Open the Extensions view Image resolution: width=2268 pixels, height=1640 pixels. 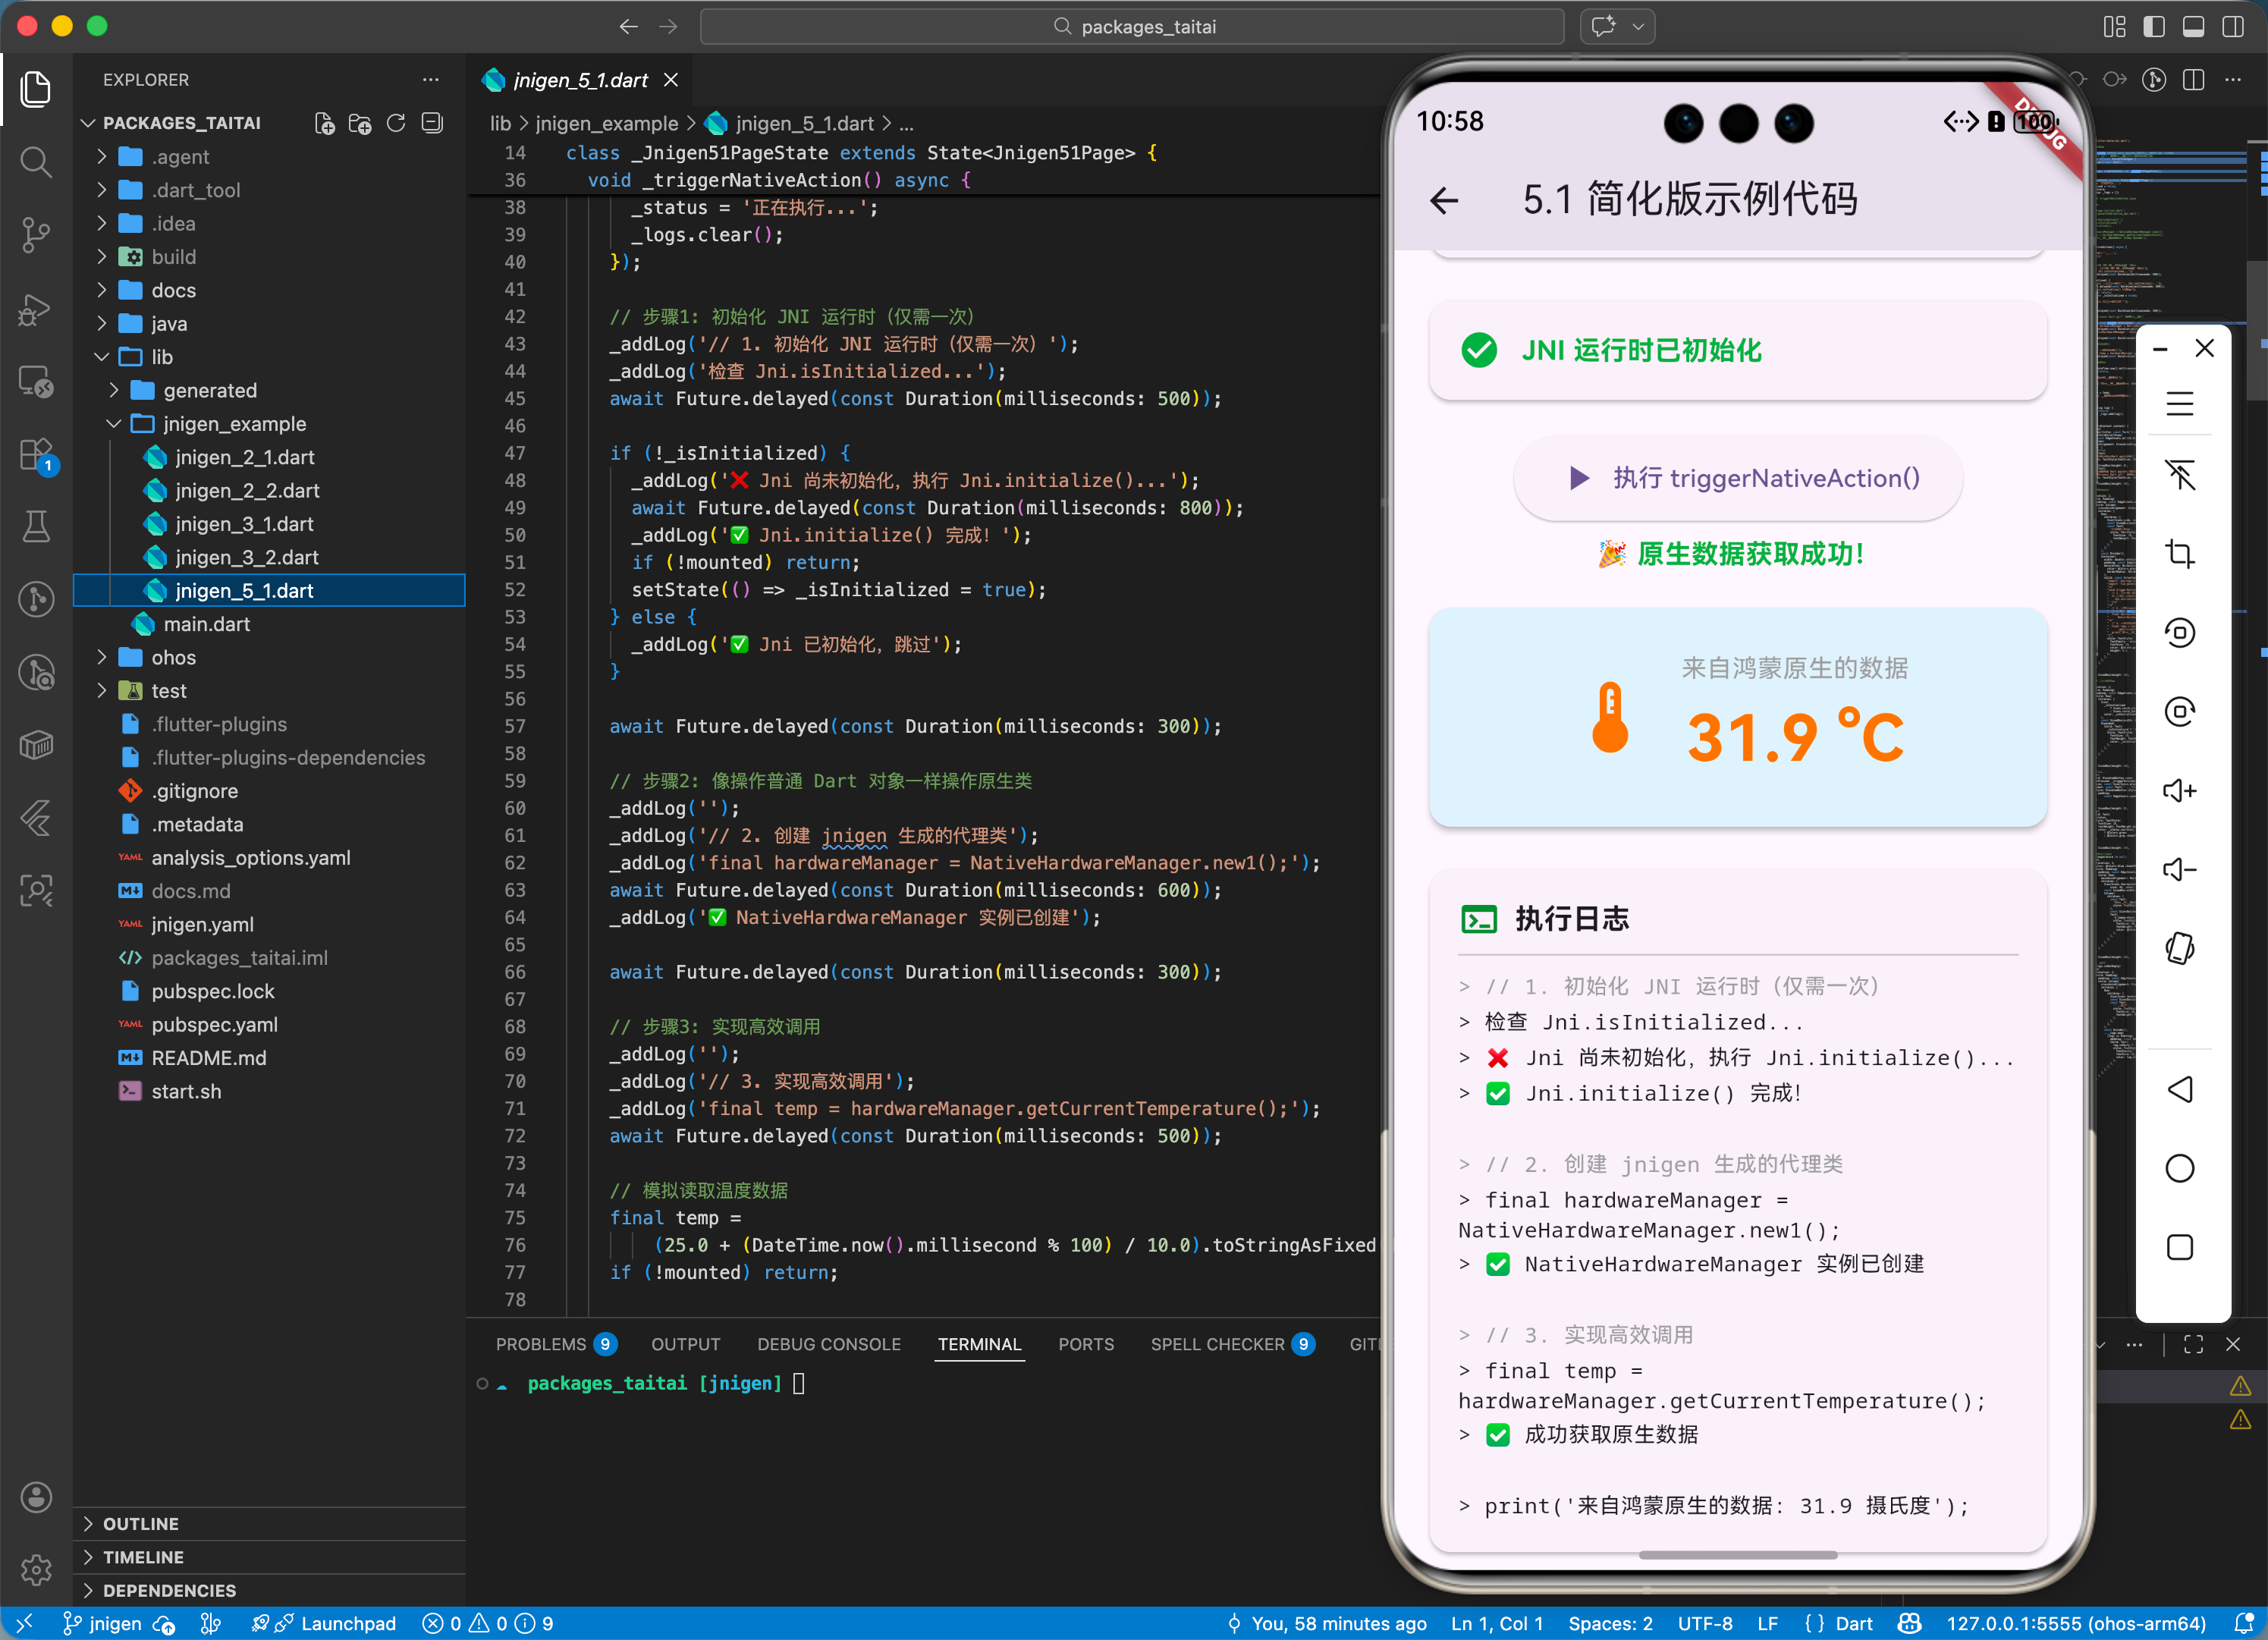36,456
